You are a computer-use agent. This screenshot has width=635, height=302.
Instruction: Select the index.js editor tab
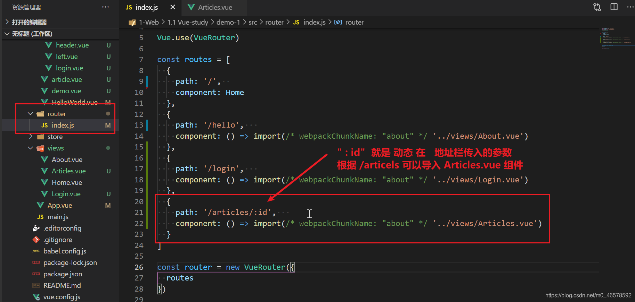click(146, 7)
